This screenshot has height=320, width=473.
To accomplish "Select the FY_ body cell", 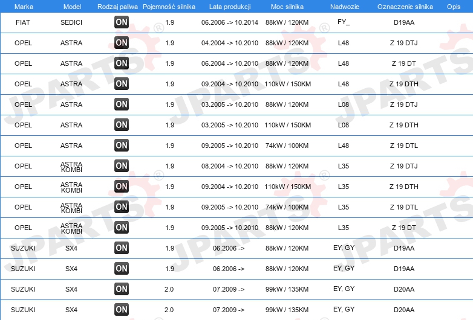I will click(344, 22).
